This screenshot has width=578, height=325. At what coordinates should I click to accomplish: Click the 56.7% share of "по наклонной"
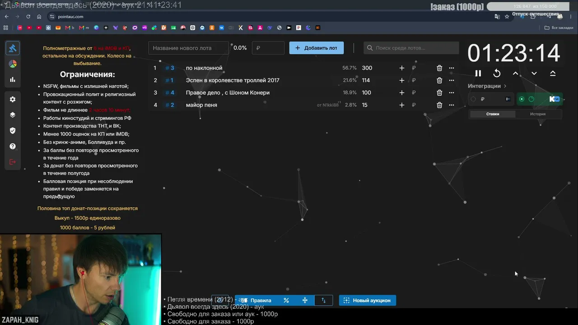tap(350, 68)
